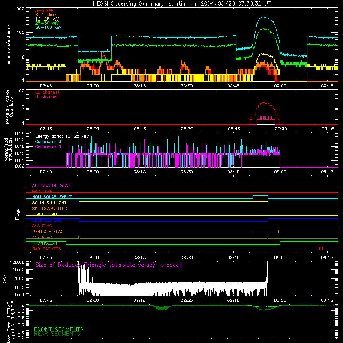This screenshot has width=343, height=343.
Task: Click the NON SOLAR EVENT flag label
Action: click(52, 197)
